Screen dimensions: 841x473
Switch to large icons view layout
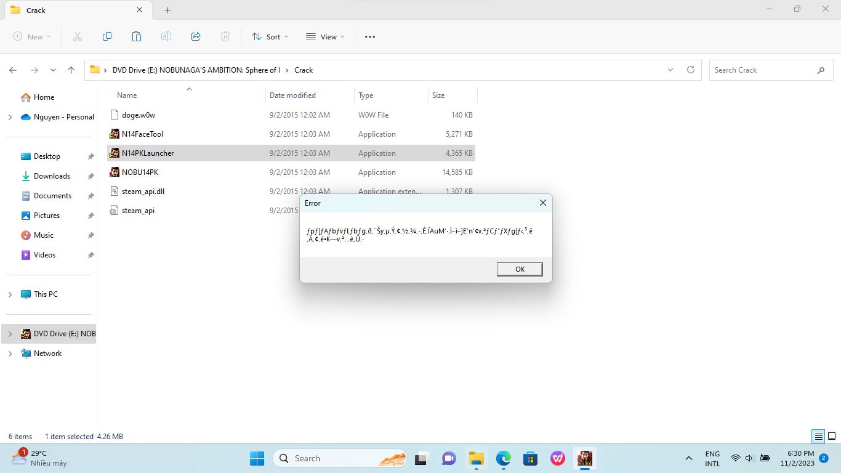point(832,437)
